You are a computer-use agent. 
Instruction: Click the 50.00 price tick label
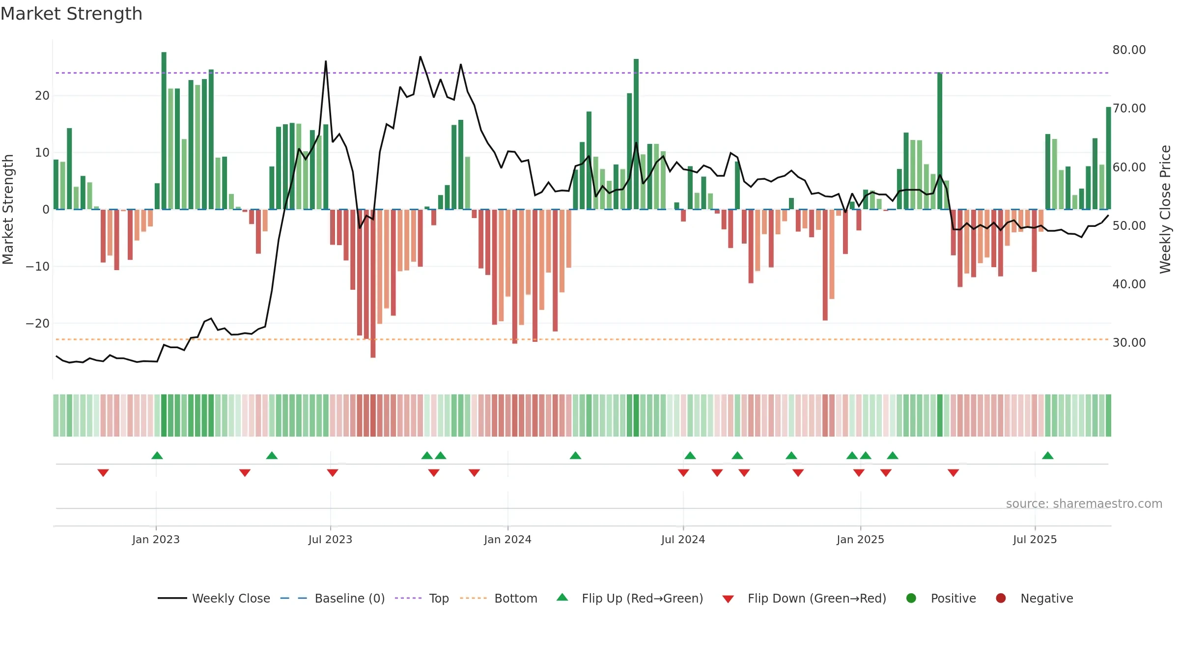[1129, 225]
